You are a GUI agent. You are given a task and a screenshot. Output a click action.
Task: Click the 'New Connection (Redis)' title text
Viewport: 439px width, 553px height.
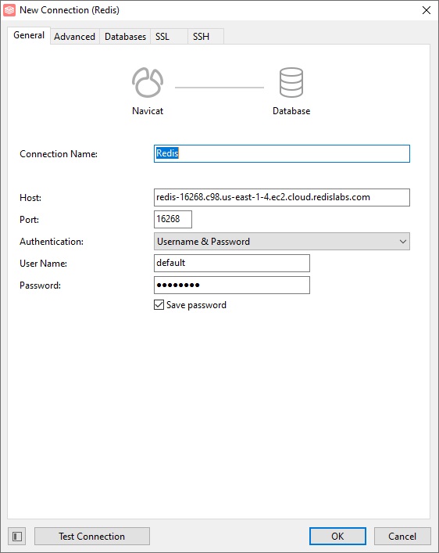[x=70, y=10]
